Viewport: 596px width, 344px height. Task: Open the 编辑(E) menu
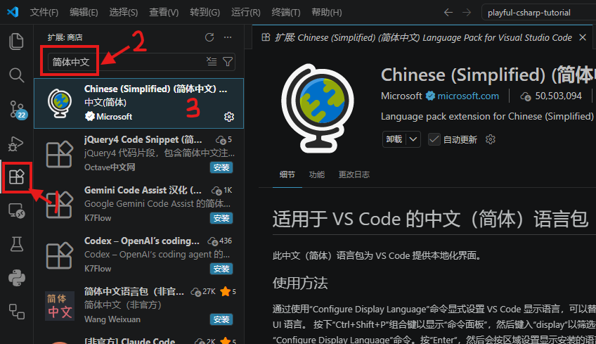(x=84, y=13)
